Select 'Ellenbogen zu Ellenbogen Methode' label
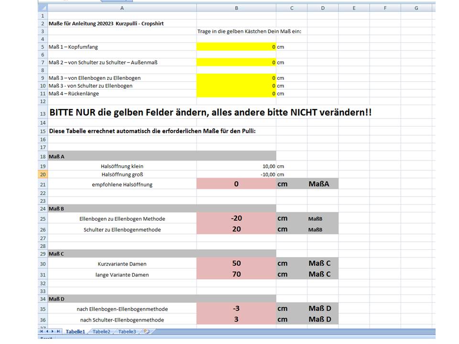 pyautogui.click(x=122, y=219)
